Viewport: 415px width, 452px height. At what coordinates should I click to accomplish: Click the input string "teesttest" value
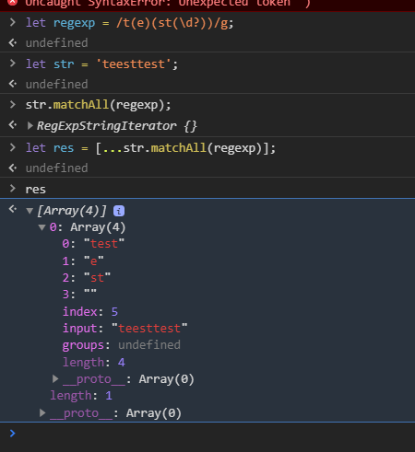pyautogui.click(x=149, y=329)
